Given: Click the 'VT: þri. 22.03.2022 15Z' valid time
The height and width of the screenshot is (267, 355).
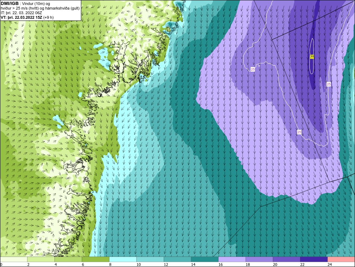Looking at the screenshot, I should 21,17.
